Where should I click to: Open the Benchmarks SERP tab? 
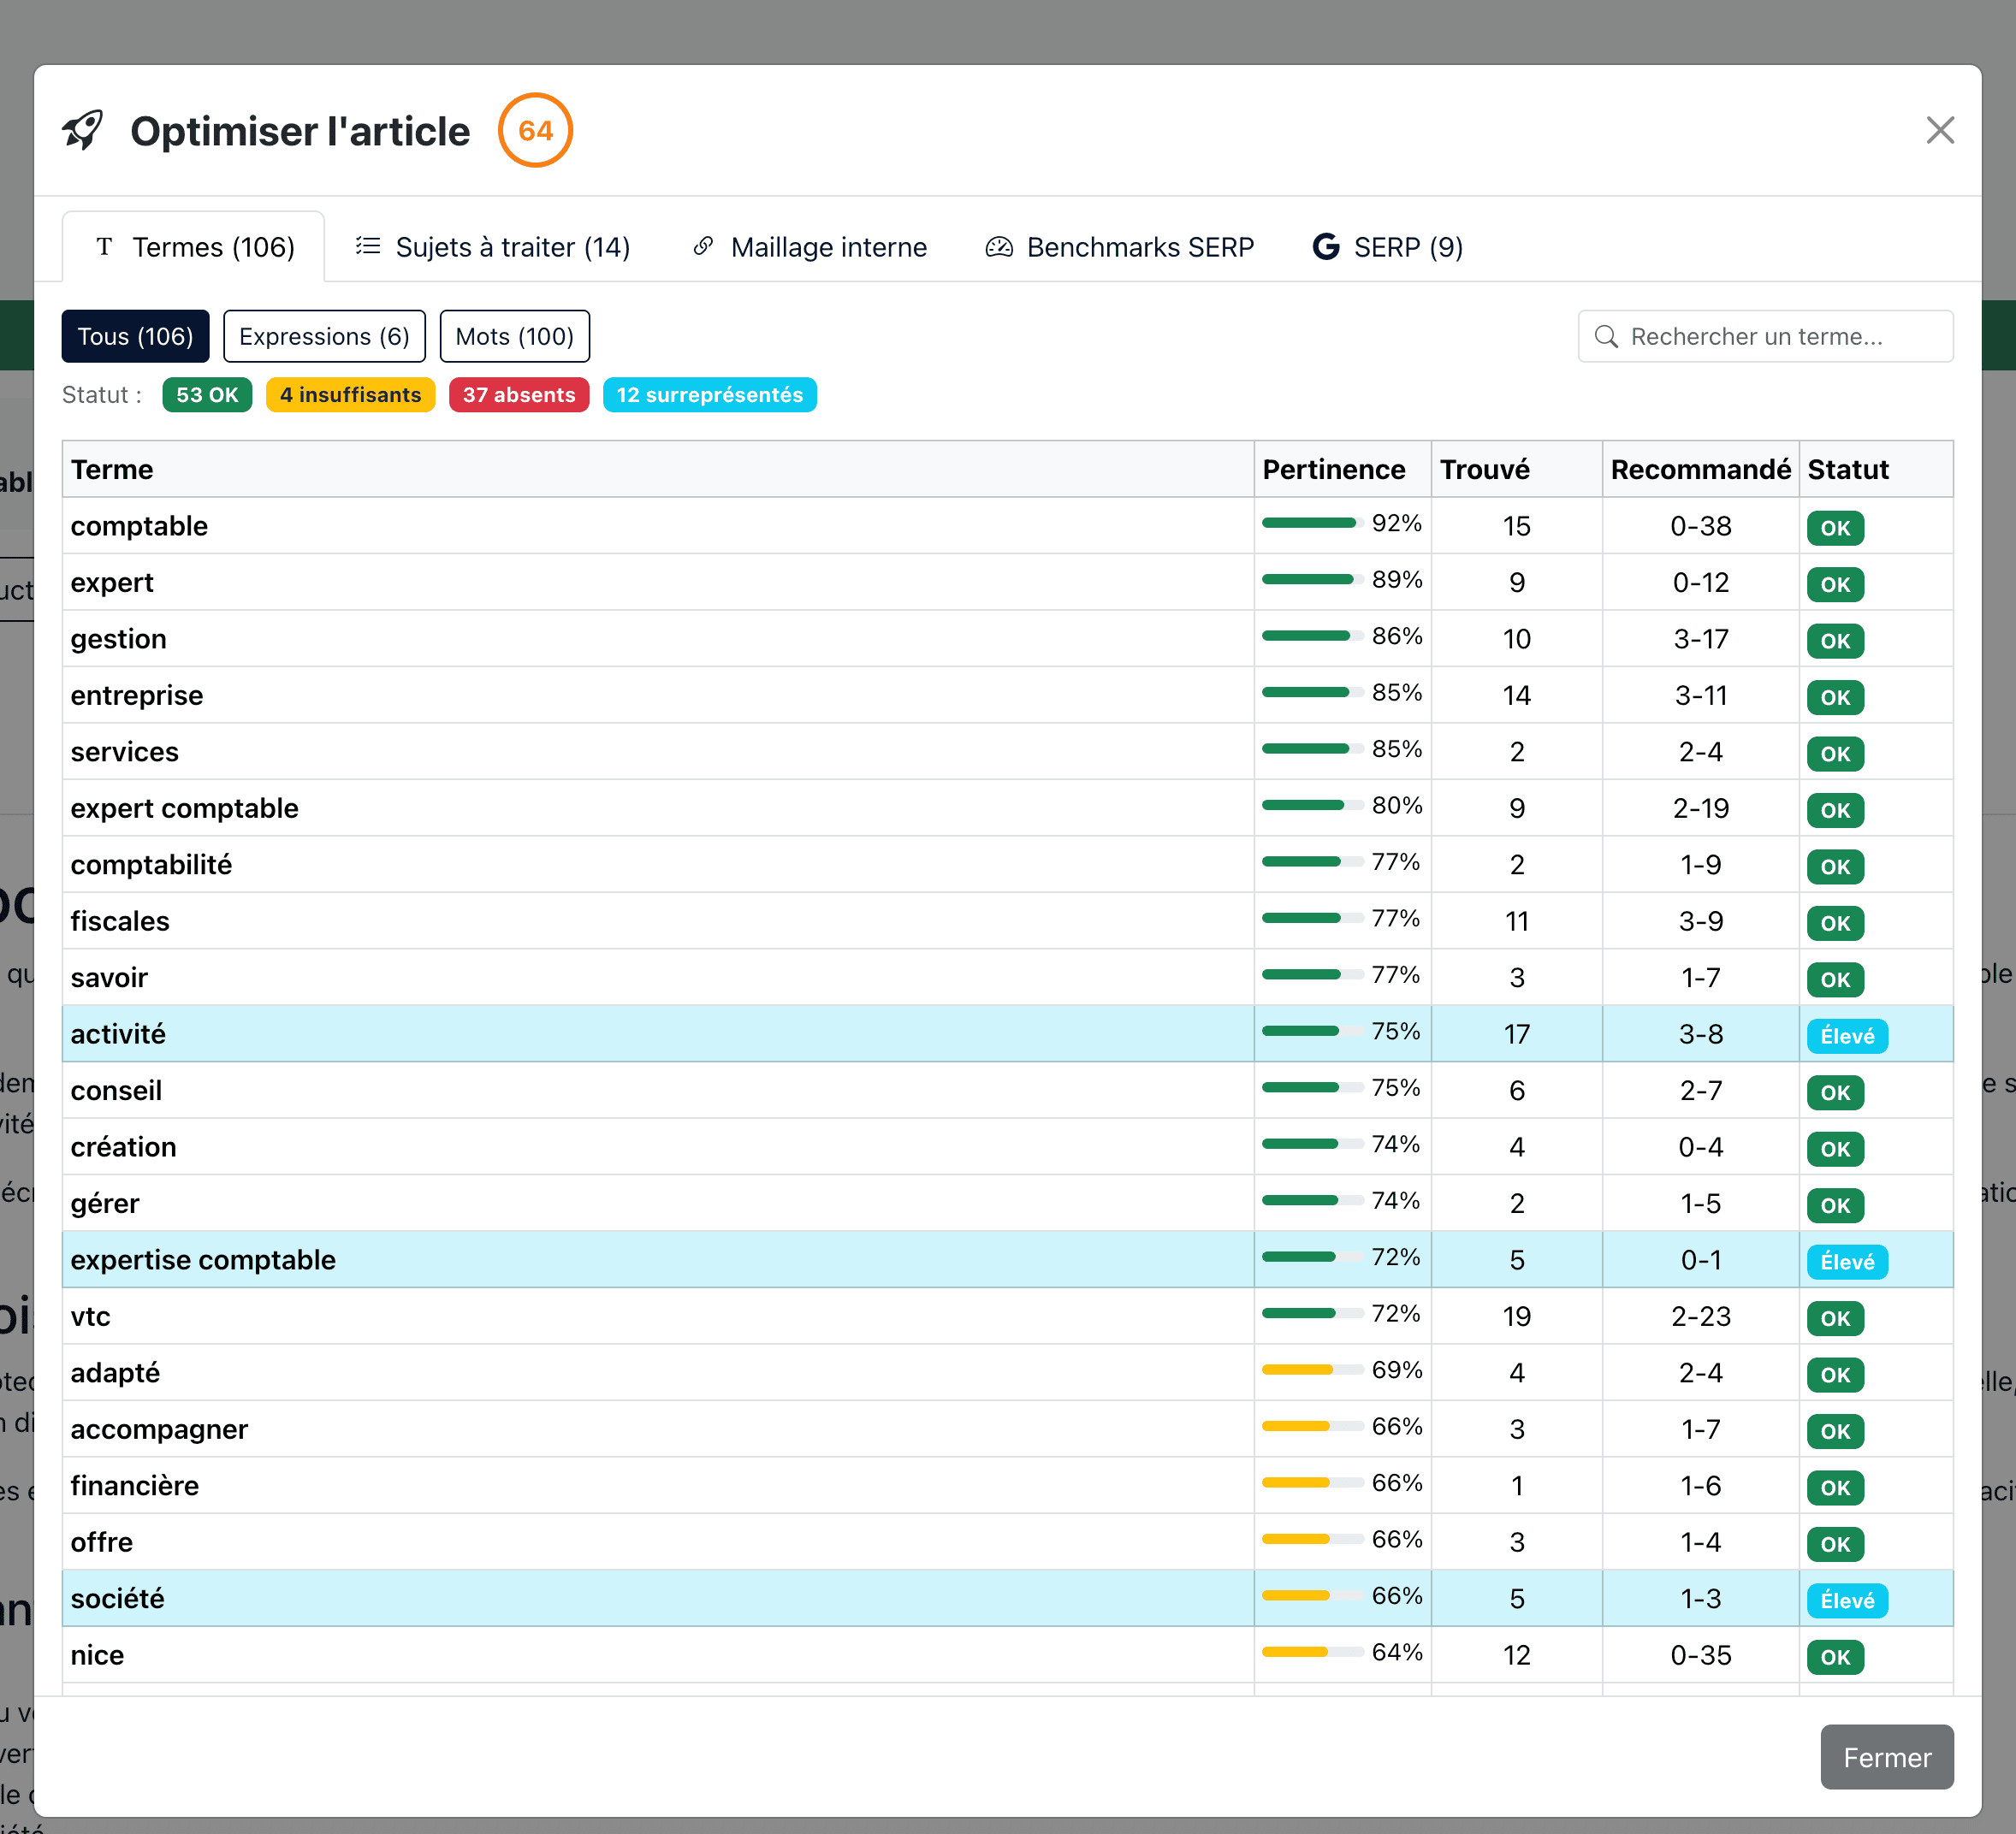pyautogui.click(x=1139, y=247)
